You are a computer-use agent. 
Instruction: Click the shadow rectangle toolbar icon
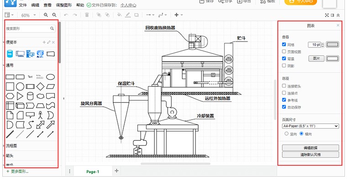(137, 15)
